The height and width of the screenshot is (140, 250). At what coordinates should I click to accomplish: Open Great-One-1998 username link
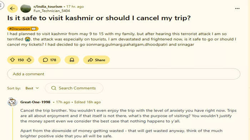(x=35, y=102)
